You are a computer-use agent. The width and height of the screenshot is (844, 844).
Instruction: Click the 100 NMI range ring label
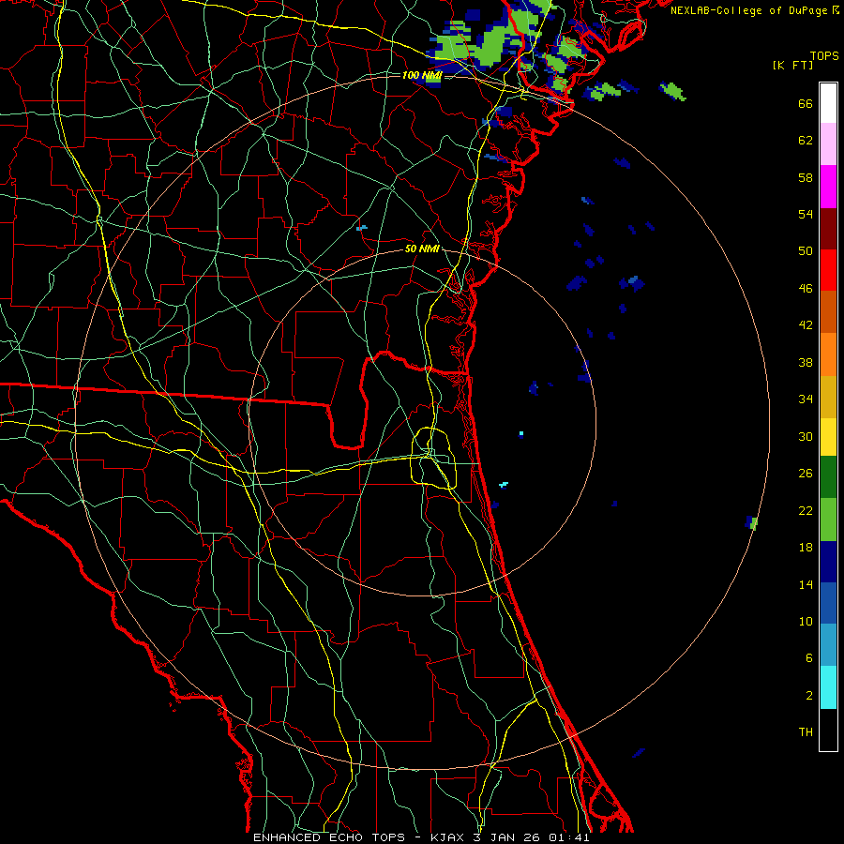[421, 75]
